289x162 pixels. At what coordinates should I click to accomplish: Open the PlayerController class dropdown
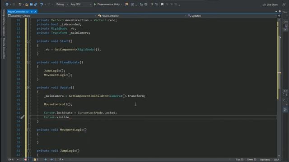(x=142, y=16)
